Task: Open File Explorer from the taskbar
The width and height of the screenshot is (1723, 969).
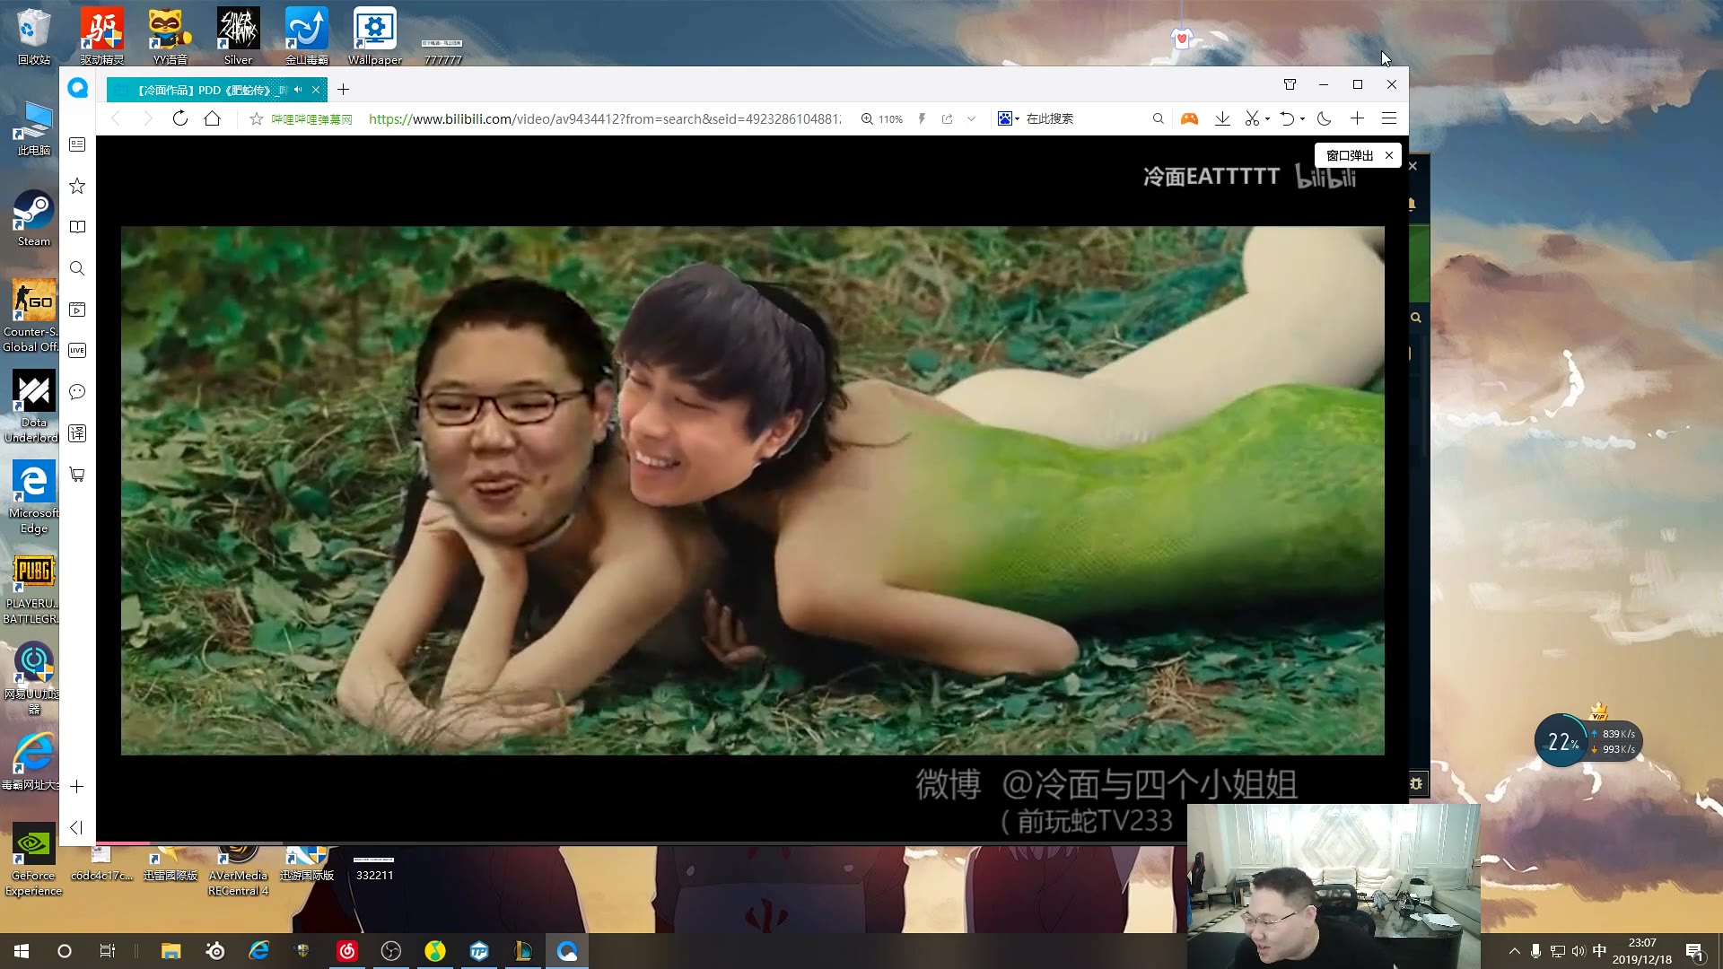Action: click(x=171, y=951)
